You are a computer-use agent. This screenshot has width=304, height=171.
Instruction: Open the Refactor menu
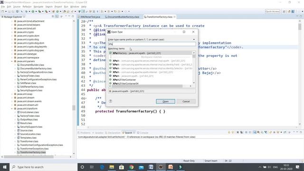(x=27, y=7)
